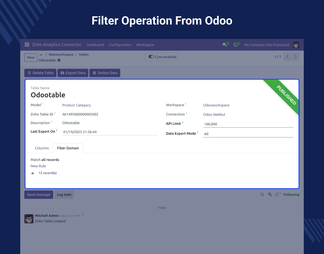This screenshot has width=324, height=254.
Task: Open Odoo Webkul connection link
Action: [x=214, y=114]
